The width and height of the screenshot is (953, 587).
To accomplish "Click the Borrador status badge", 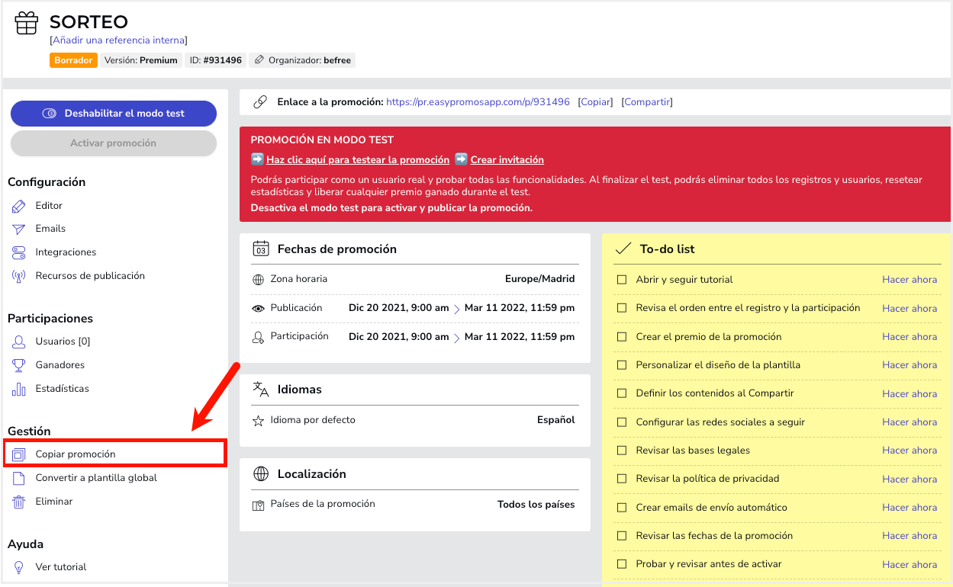I will click(x=73, y=60).
